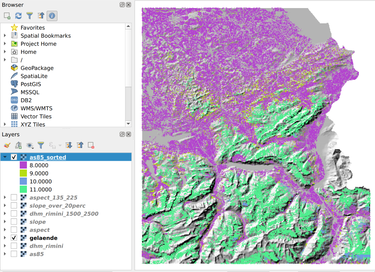
Task: Expand the dhm_rimini layer entry
Action: click(5, 246)
